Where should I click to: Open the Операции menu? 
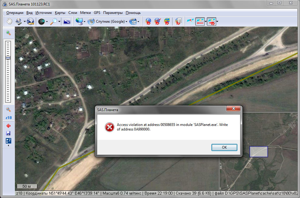[15, 13]
